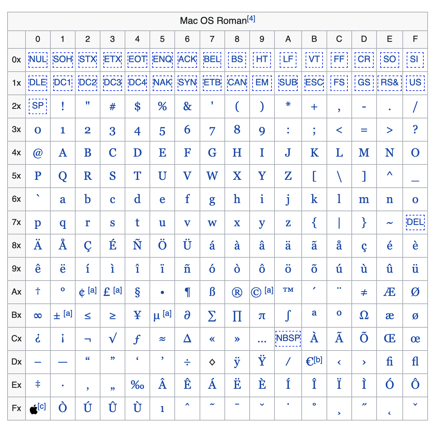The width and height of the screenshot is (443, 429).
Task: Click the BEL control code link
Action: click(212, 60)
